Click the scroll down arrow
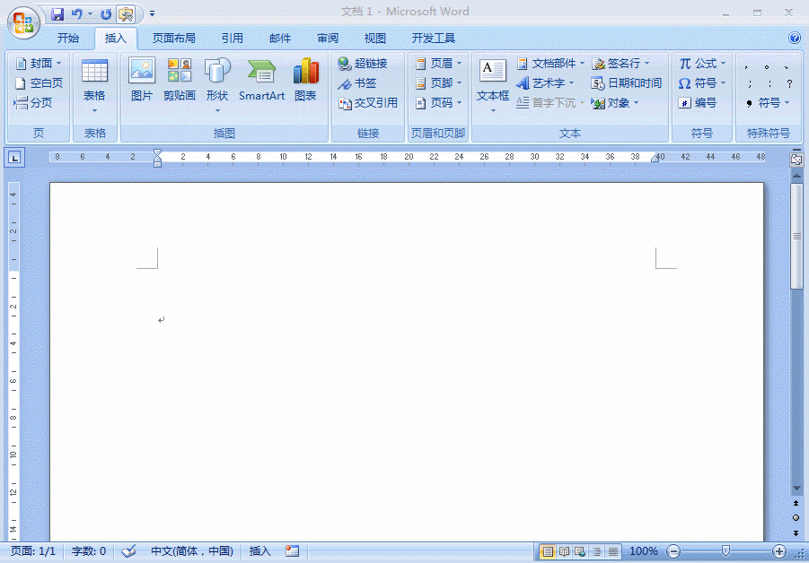 [796, 488]
